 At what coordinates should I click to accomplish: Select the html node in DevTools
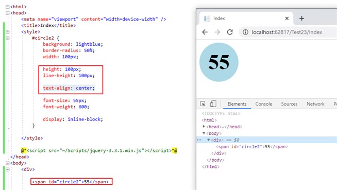pos(209,120)
